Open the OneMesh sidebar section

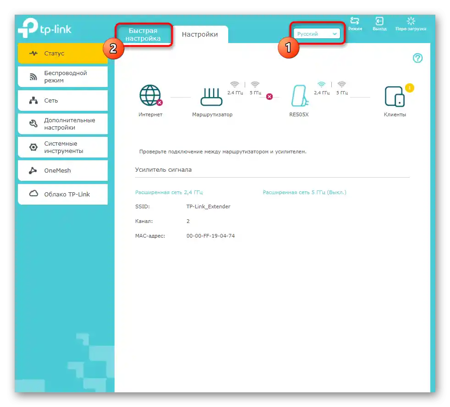tap(63, 171)
